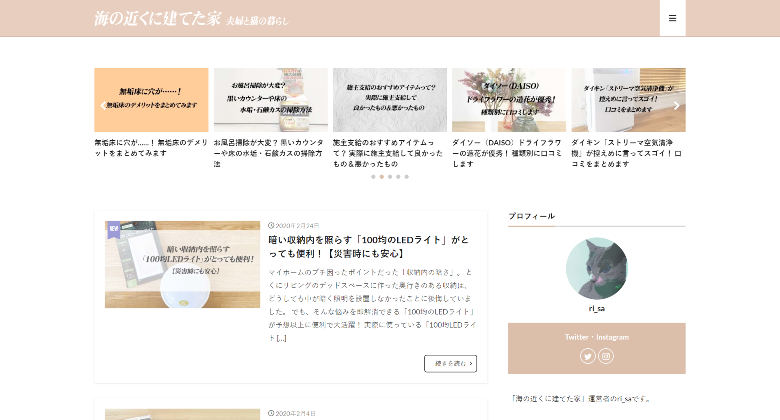Click the article excerpt beginning マイホームのプチ困った
The image size is (780, 420).
pos(373,305)
